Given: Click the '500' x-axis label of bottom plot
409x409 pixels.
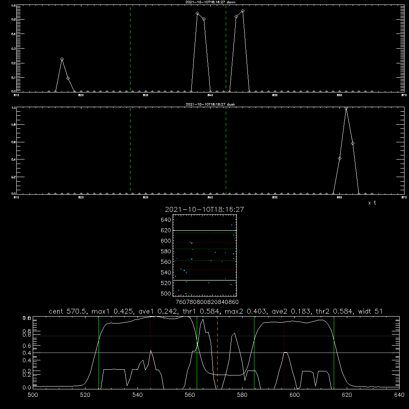Looking at the screenshot, I should pyautogui.click(x=33, y=395).
